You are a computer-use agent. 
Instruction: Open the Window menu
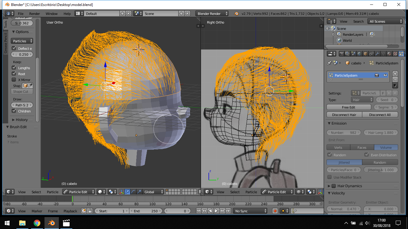point(51,13)
